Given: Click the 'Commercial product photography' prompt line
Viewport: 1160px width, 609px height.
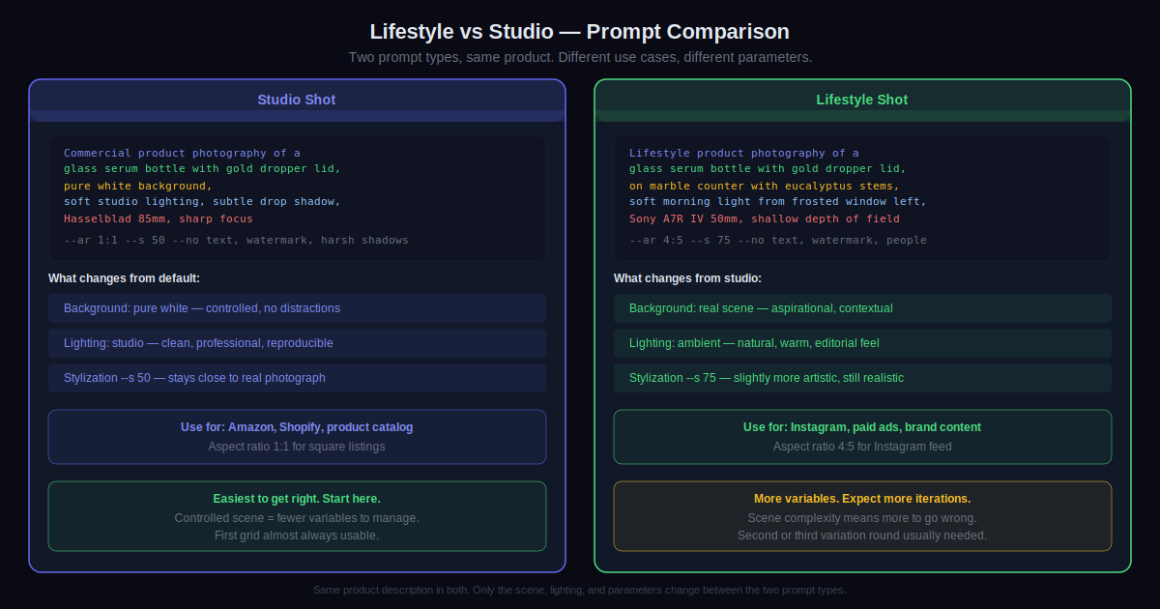Looking at the screenshot, I should [182, 153].
